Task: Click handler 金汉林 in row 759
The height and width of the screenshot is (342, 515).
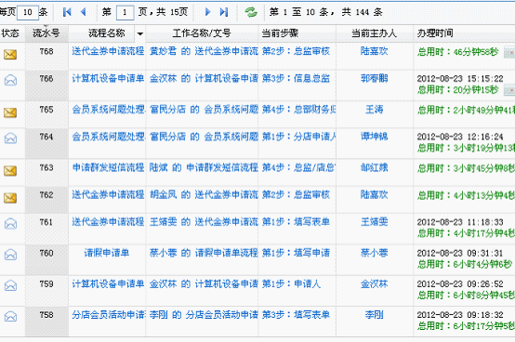Action: tap(374, 283)
